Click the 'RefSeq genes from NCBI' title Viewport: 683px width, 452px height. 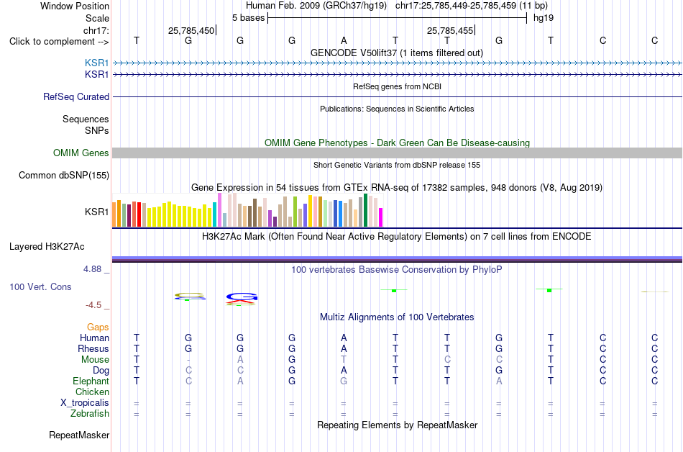tap(398, 87)
